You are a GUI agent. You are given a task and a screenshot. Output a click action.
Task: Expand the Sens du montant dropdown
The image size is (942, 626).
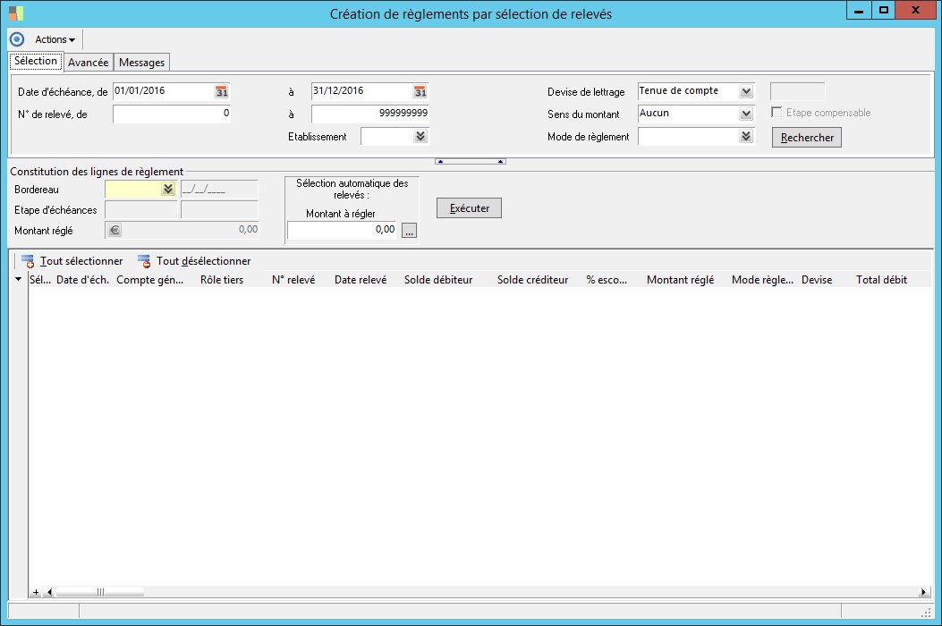pyautogui.click(x=746, y=114)
